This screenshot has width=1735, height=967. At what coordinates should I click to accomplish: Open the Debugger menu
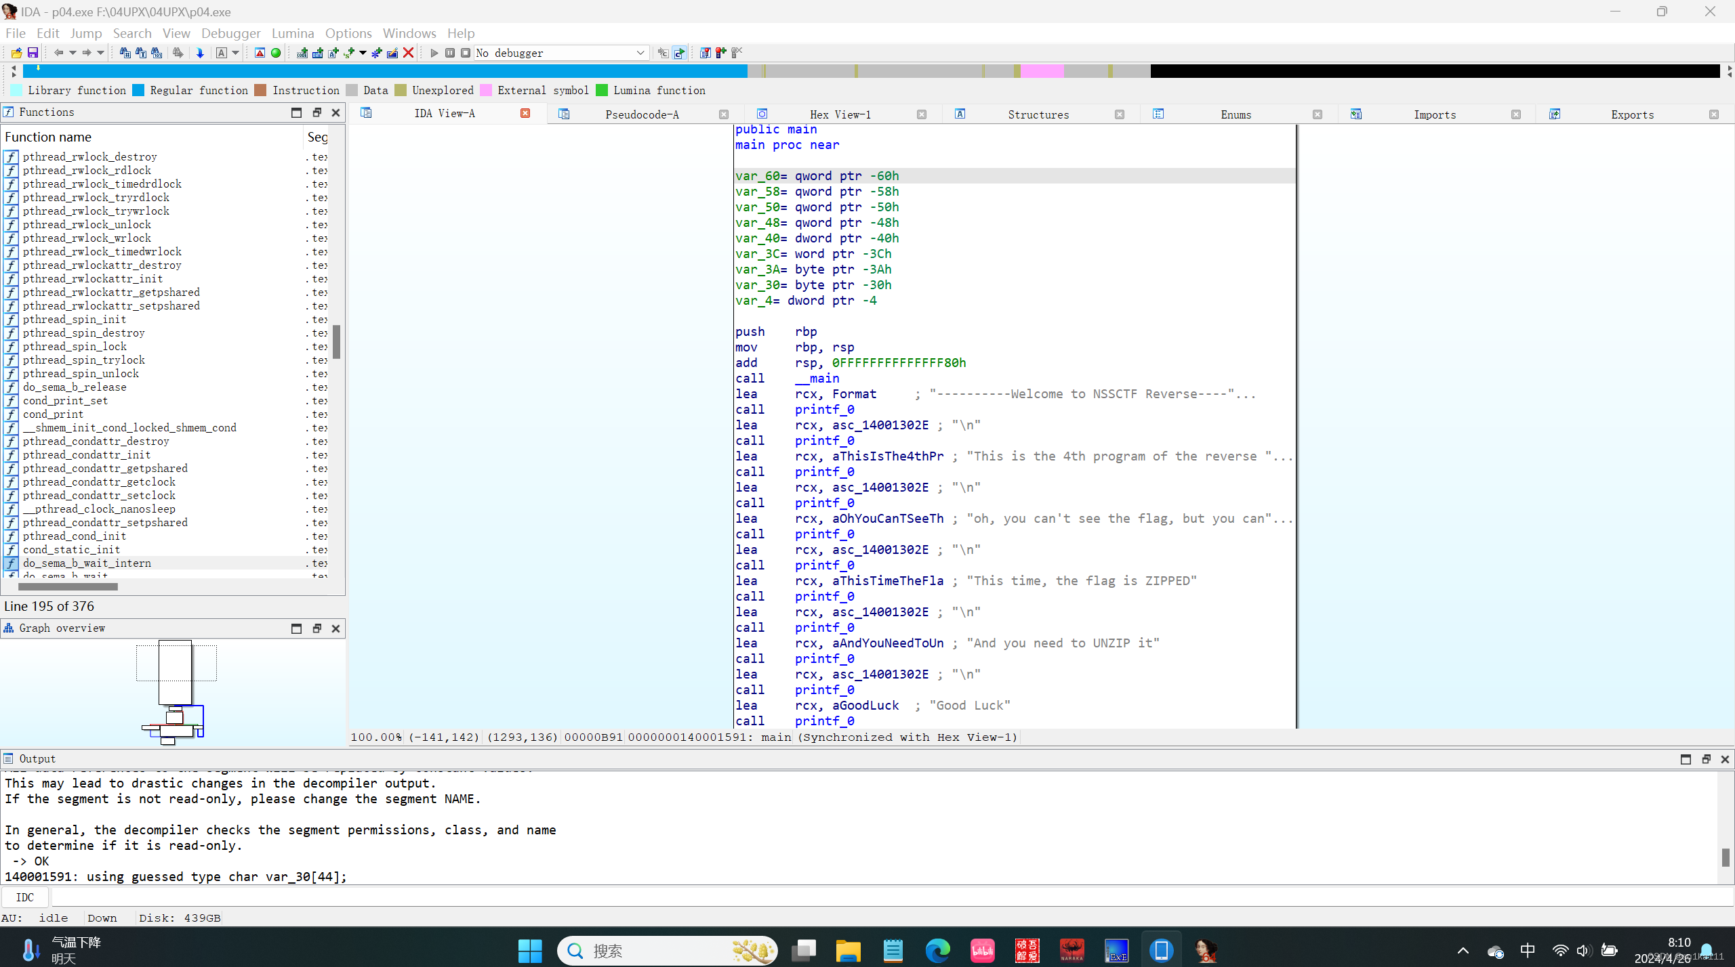[x=230, y=33]
